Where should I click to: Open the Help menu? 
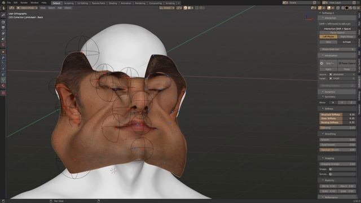pyautogui.click(x=44, y=3)
